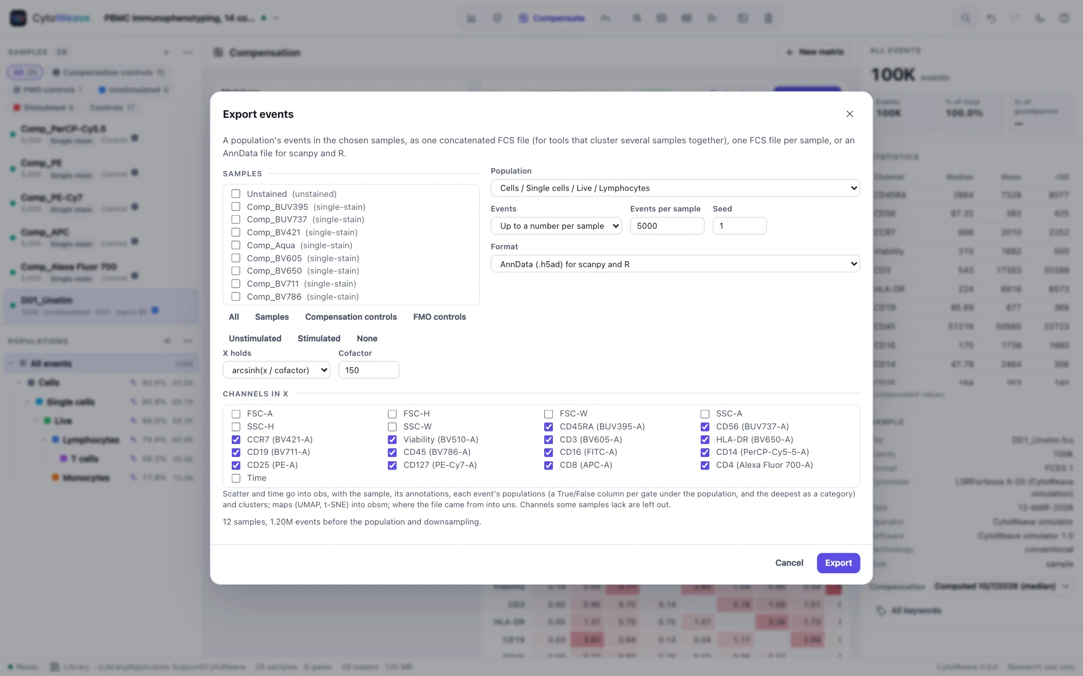
Task: Uncheck the CD45RA (BUV395-A) channel
Action: pyautogui.click(x=549, y=427)
